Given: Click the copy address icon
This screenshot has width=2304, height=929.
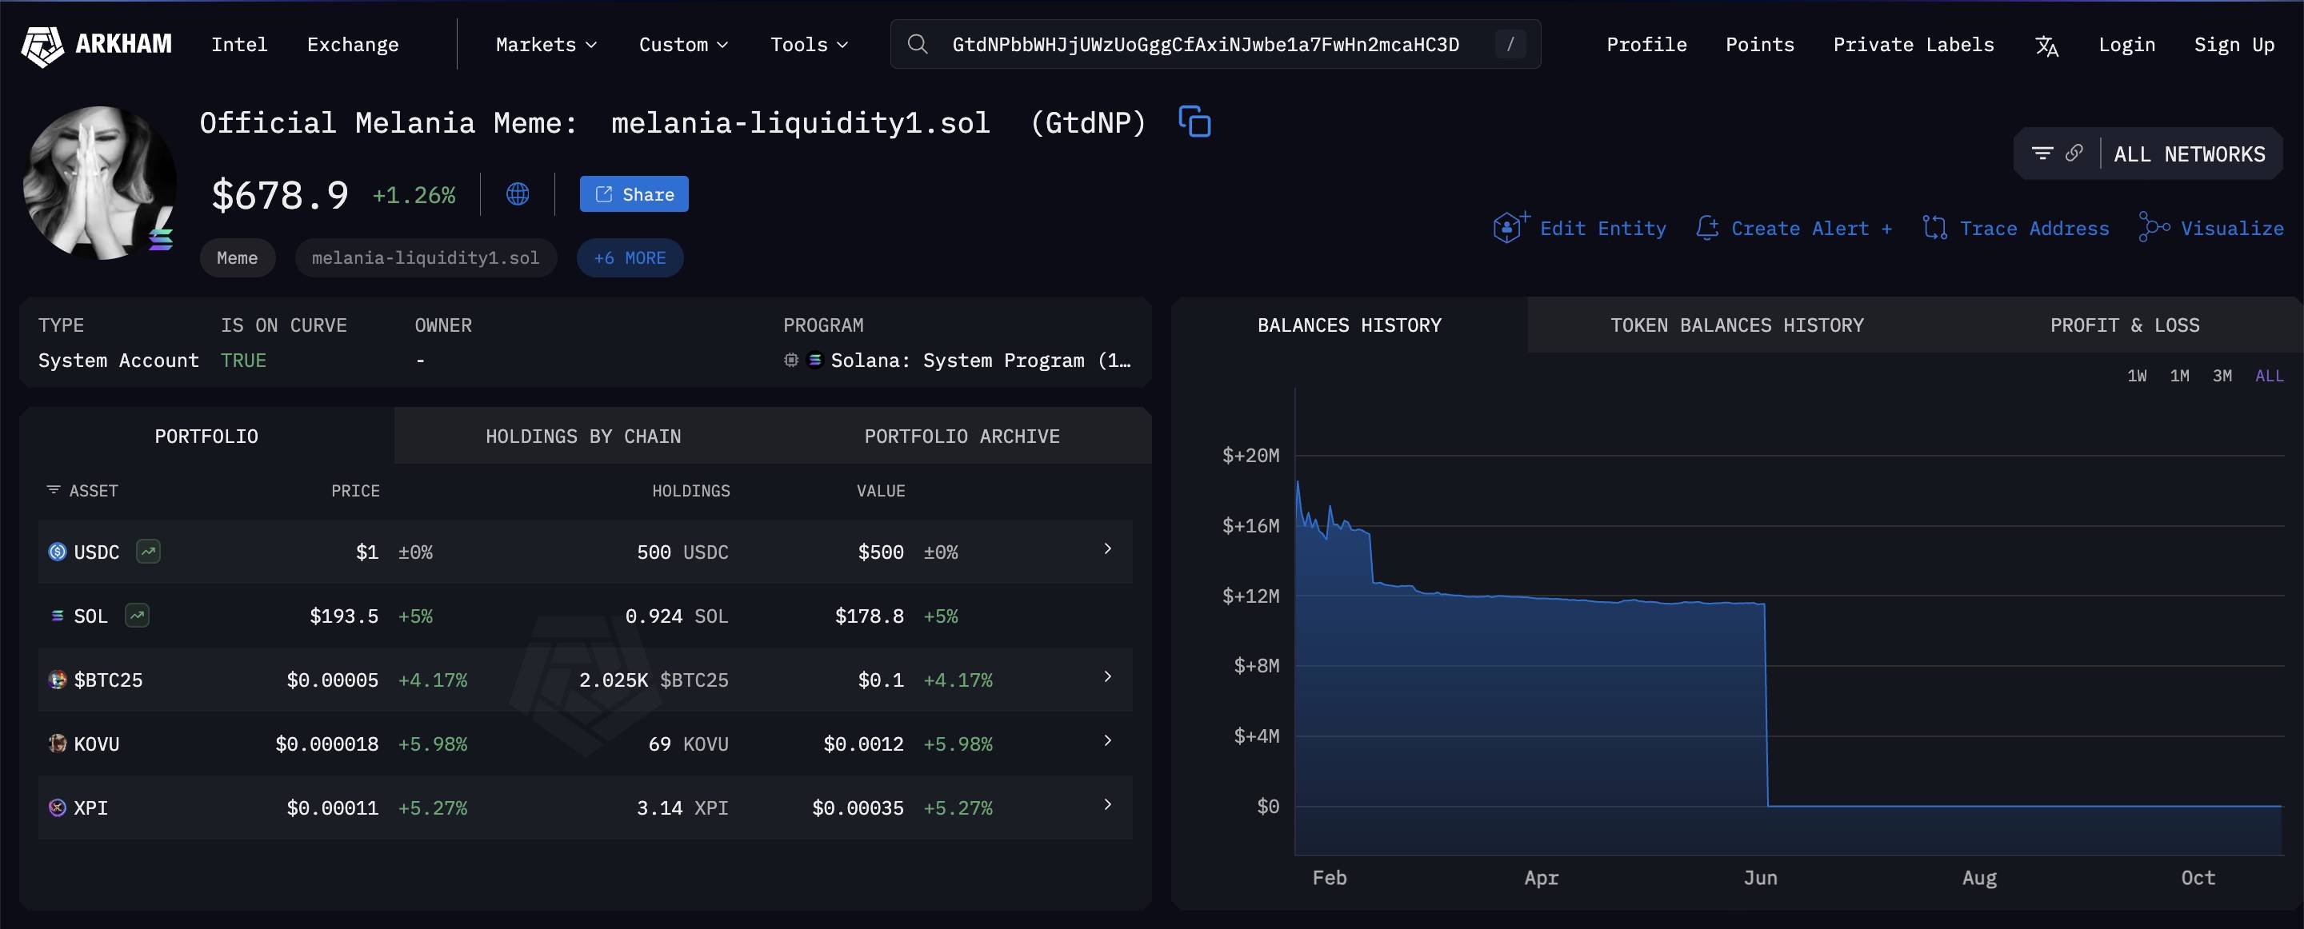Looking at the screenshot, I should point(1194,122).
